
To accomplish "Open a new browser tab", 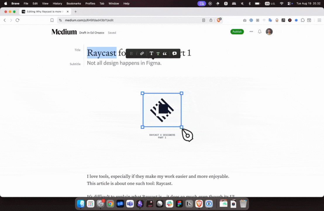I will pos(76,12).
